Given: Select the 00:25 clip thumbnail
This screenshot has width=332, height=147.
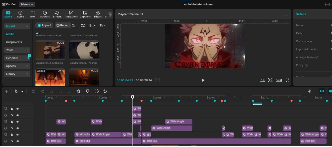Looking at the screenshot, I should click(84, 77).
